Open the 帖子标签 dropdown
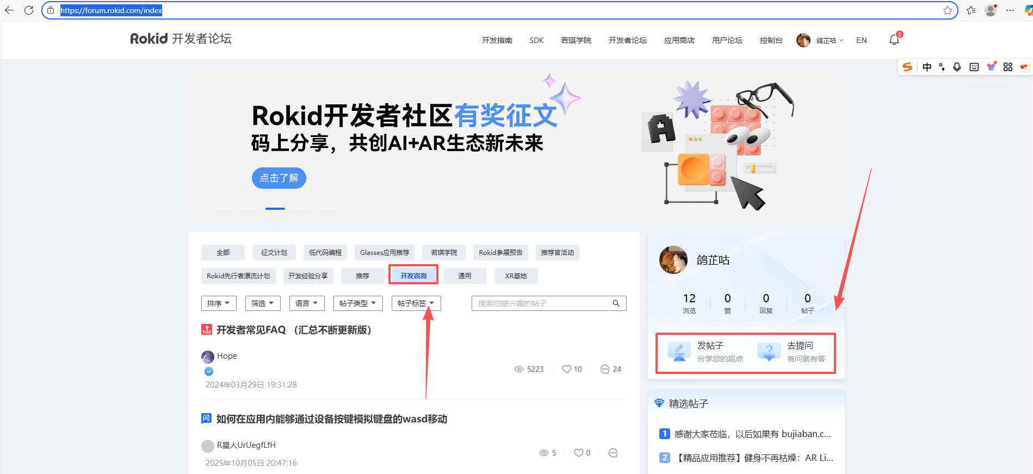 [416, 303]
